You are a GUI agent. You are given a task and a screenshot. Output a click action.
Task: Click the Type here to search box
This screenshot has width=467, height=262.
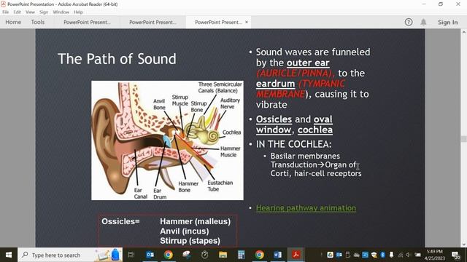point(70,255)
